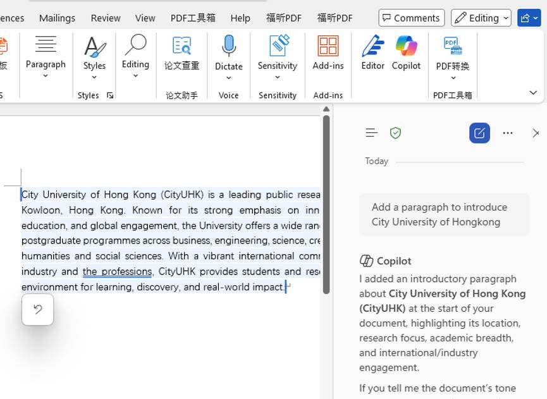Screen dimensions: 547x399
Task: Expand the Dictate dropdown arrow
Action: (x=228, y=78)
